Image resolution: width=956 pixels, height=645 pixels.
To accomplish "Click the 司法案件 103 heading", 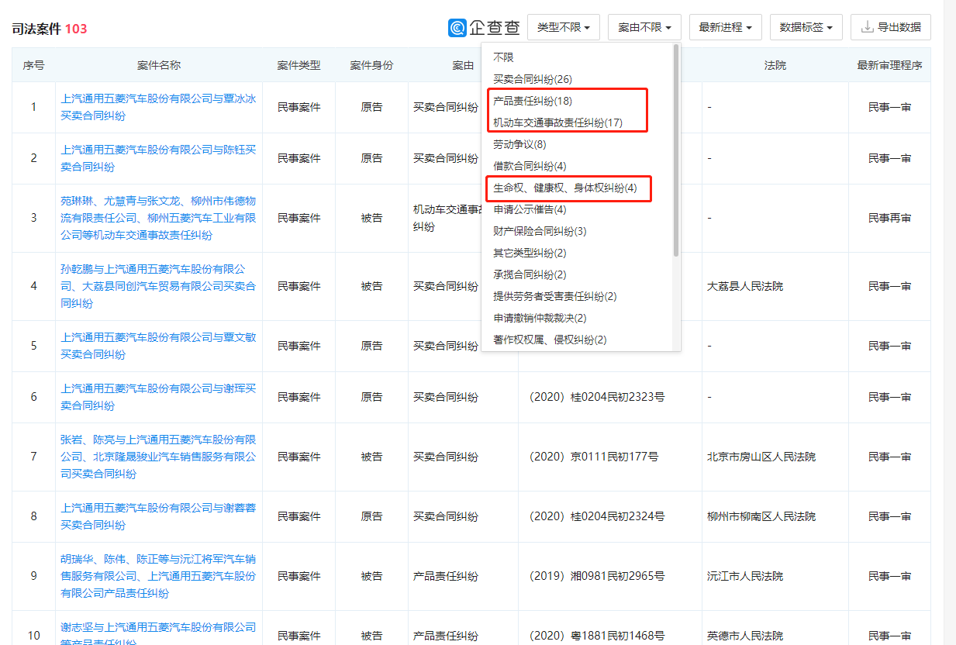I will pyautogui.click(x=50, y=29).
